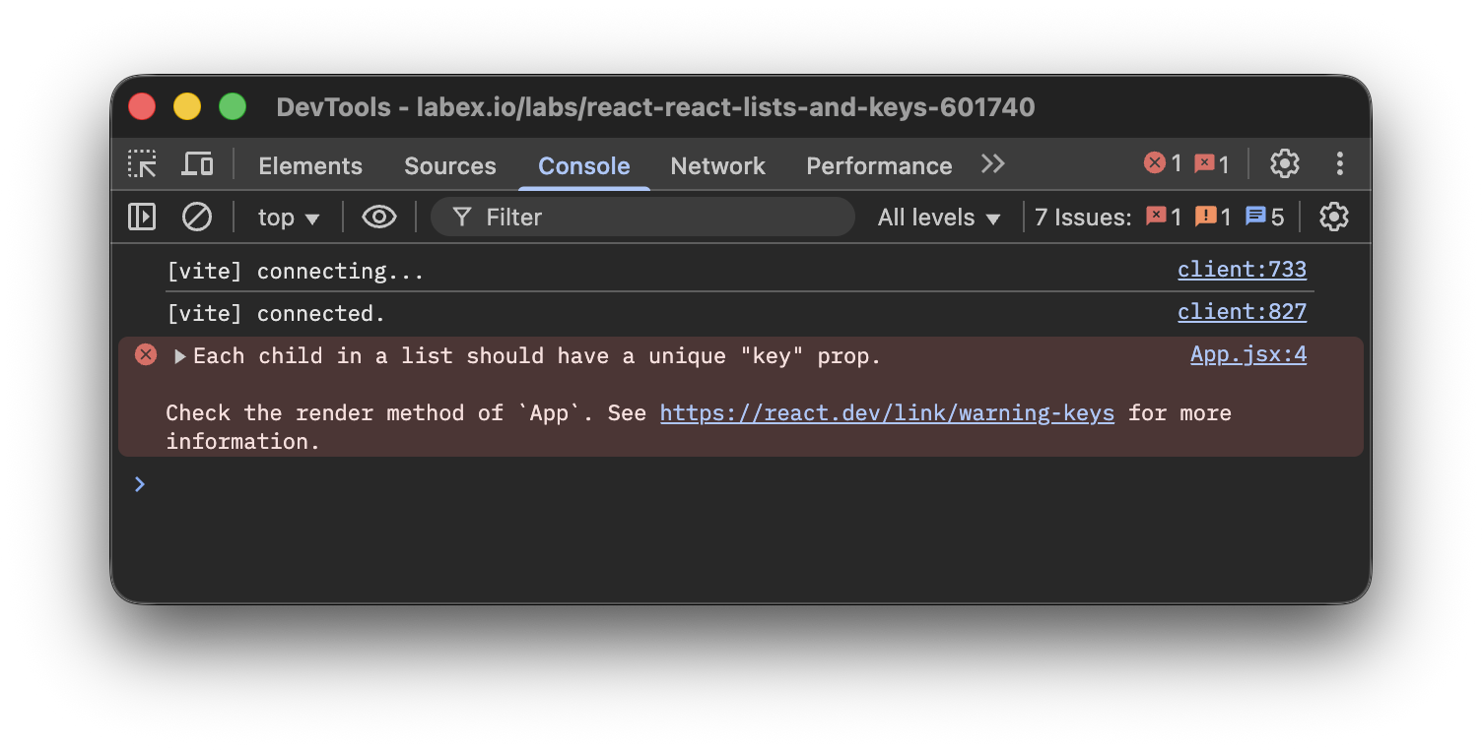Open the App.jsx:4 source link

[x=1247, y=354]
